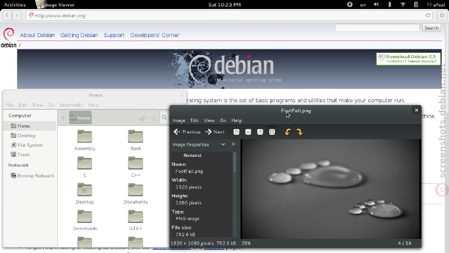Select the Downloads folder

(85, 220)
